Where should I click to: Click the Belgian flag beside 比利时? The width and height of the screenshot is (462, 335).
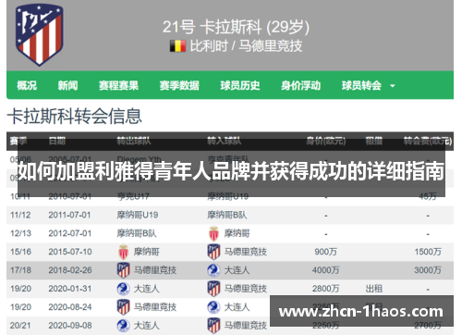[x=177, y=46]
